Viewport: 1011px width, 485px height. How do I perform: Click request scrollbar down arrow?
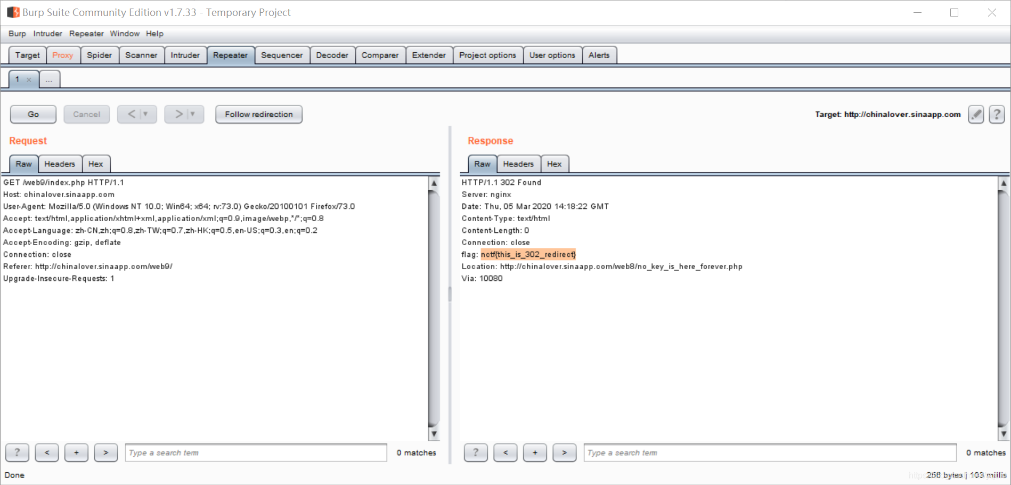click(x=434, y=434)
